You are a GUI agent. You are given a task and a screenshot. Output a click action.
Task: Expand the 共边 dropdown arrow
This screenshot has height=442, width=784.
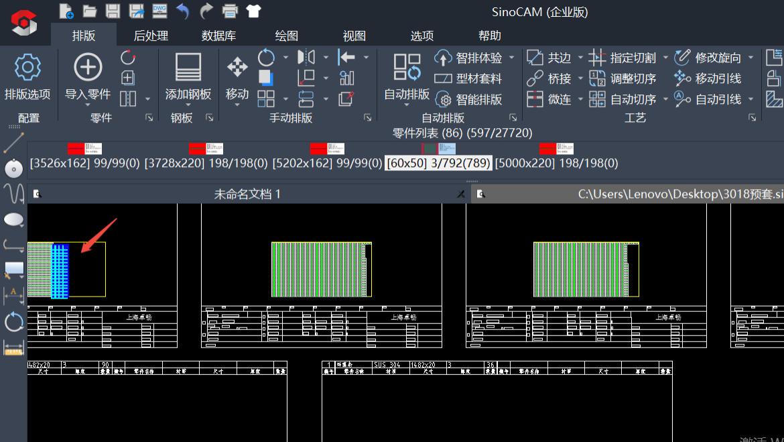(x=580, y=58)
